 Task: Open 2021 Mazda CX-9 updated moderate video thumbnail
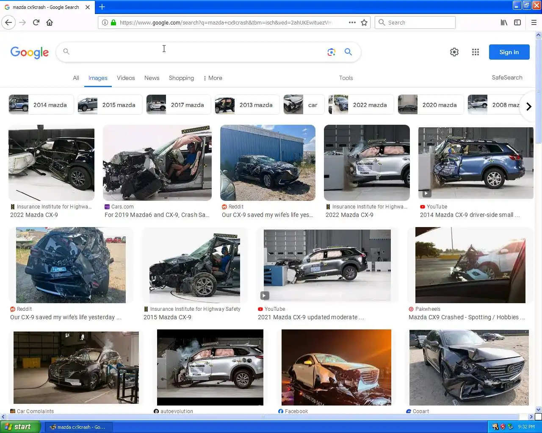(x=327, y=265)
